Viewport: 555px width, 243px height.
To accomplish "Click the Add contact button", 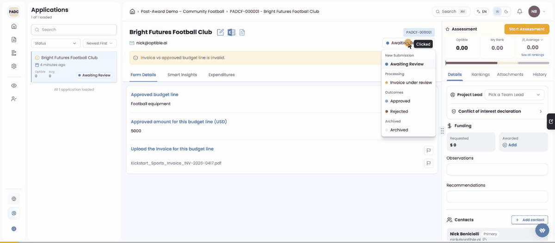I will point(530,220).
